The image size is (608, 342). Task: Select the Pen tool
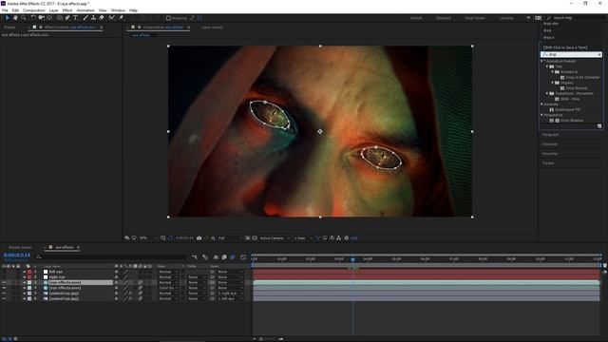point(67,18)
